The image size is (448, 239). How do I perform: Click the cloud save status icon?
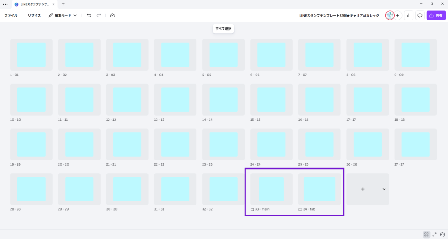pos(112,15)
